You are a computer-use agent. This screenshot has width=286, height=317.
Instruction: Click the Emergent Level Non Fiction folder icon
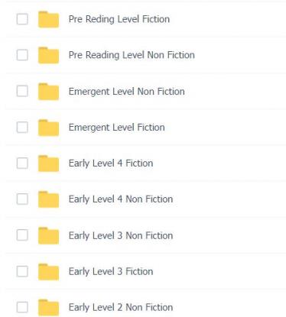pyautogui.click(x=48, y=92)
